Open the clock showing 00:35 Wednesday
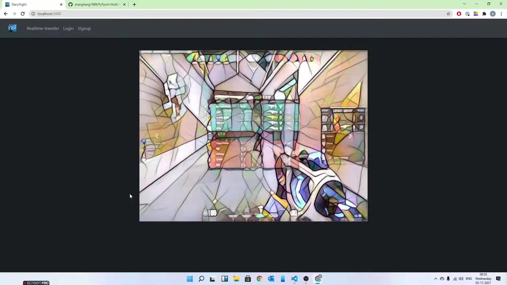The height and width of the screenshot is (285, 507). pyautogui.click(x=483, y=279)
